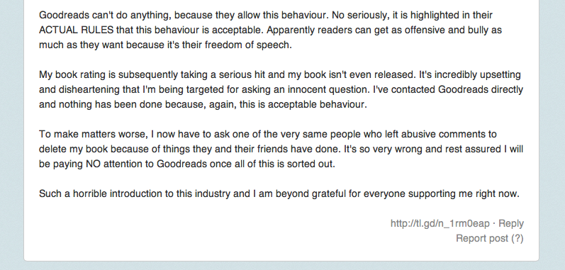
Task: Open the tl.gd/n_1rm0eap permalink
Action: pyautogui.click(x=440, y=223)
